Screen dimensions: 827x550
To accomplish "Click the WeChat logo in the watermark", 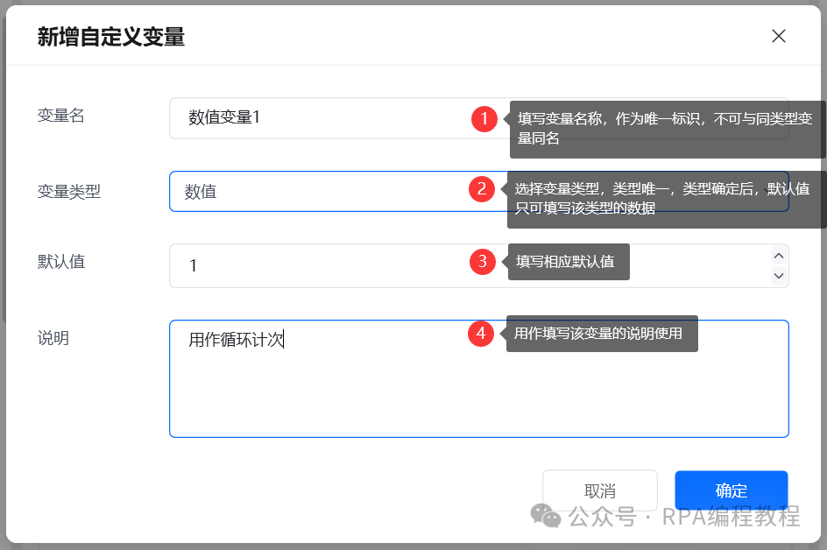I will (x=546, y=516).
